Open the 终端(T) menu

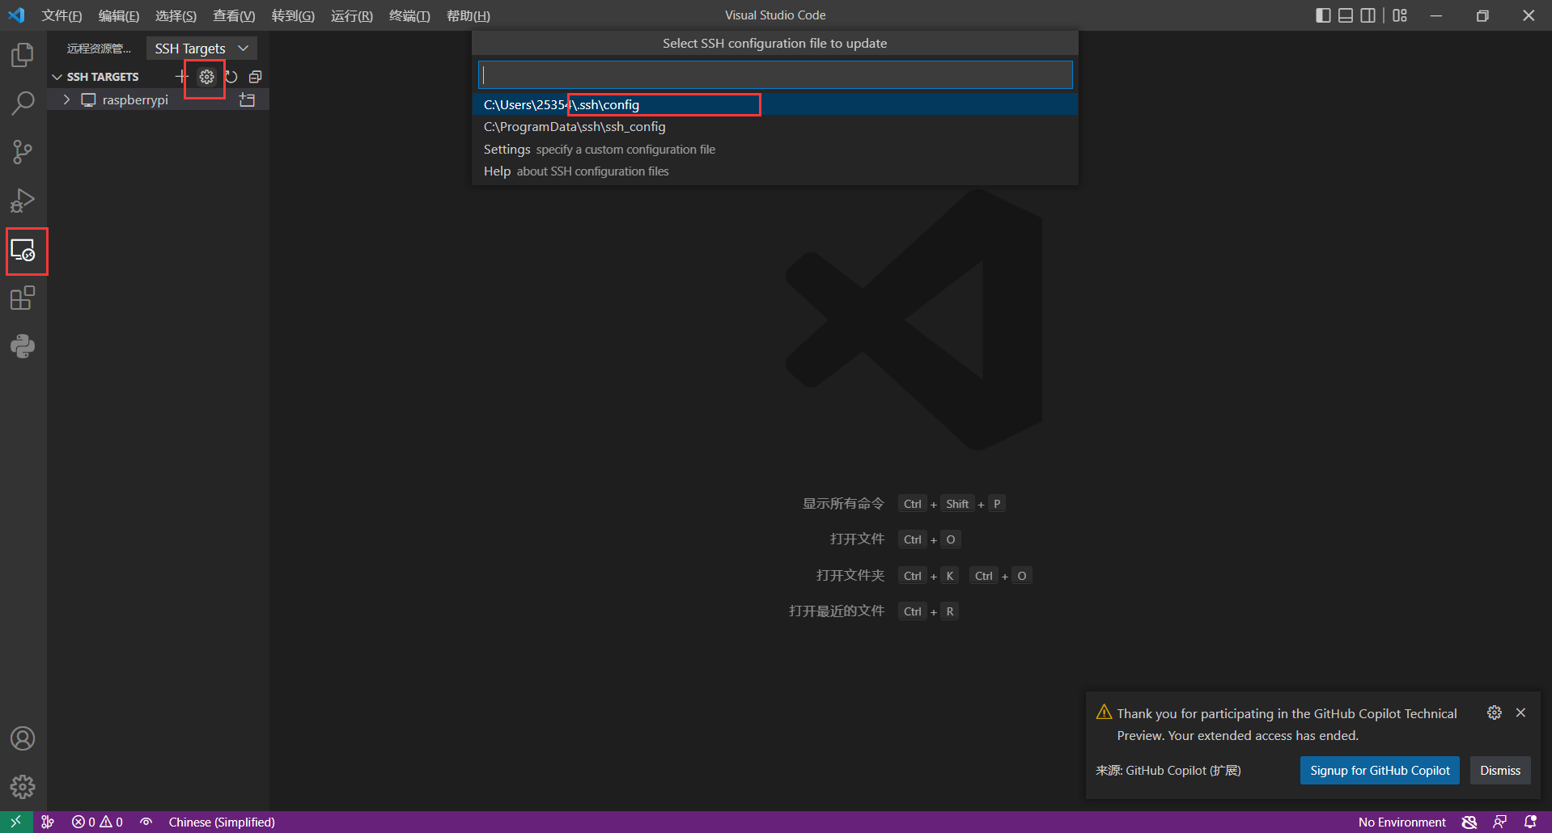409,16
